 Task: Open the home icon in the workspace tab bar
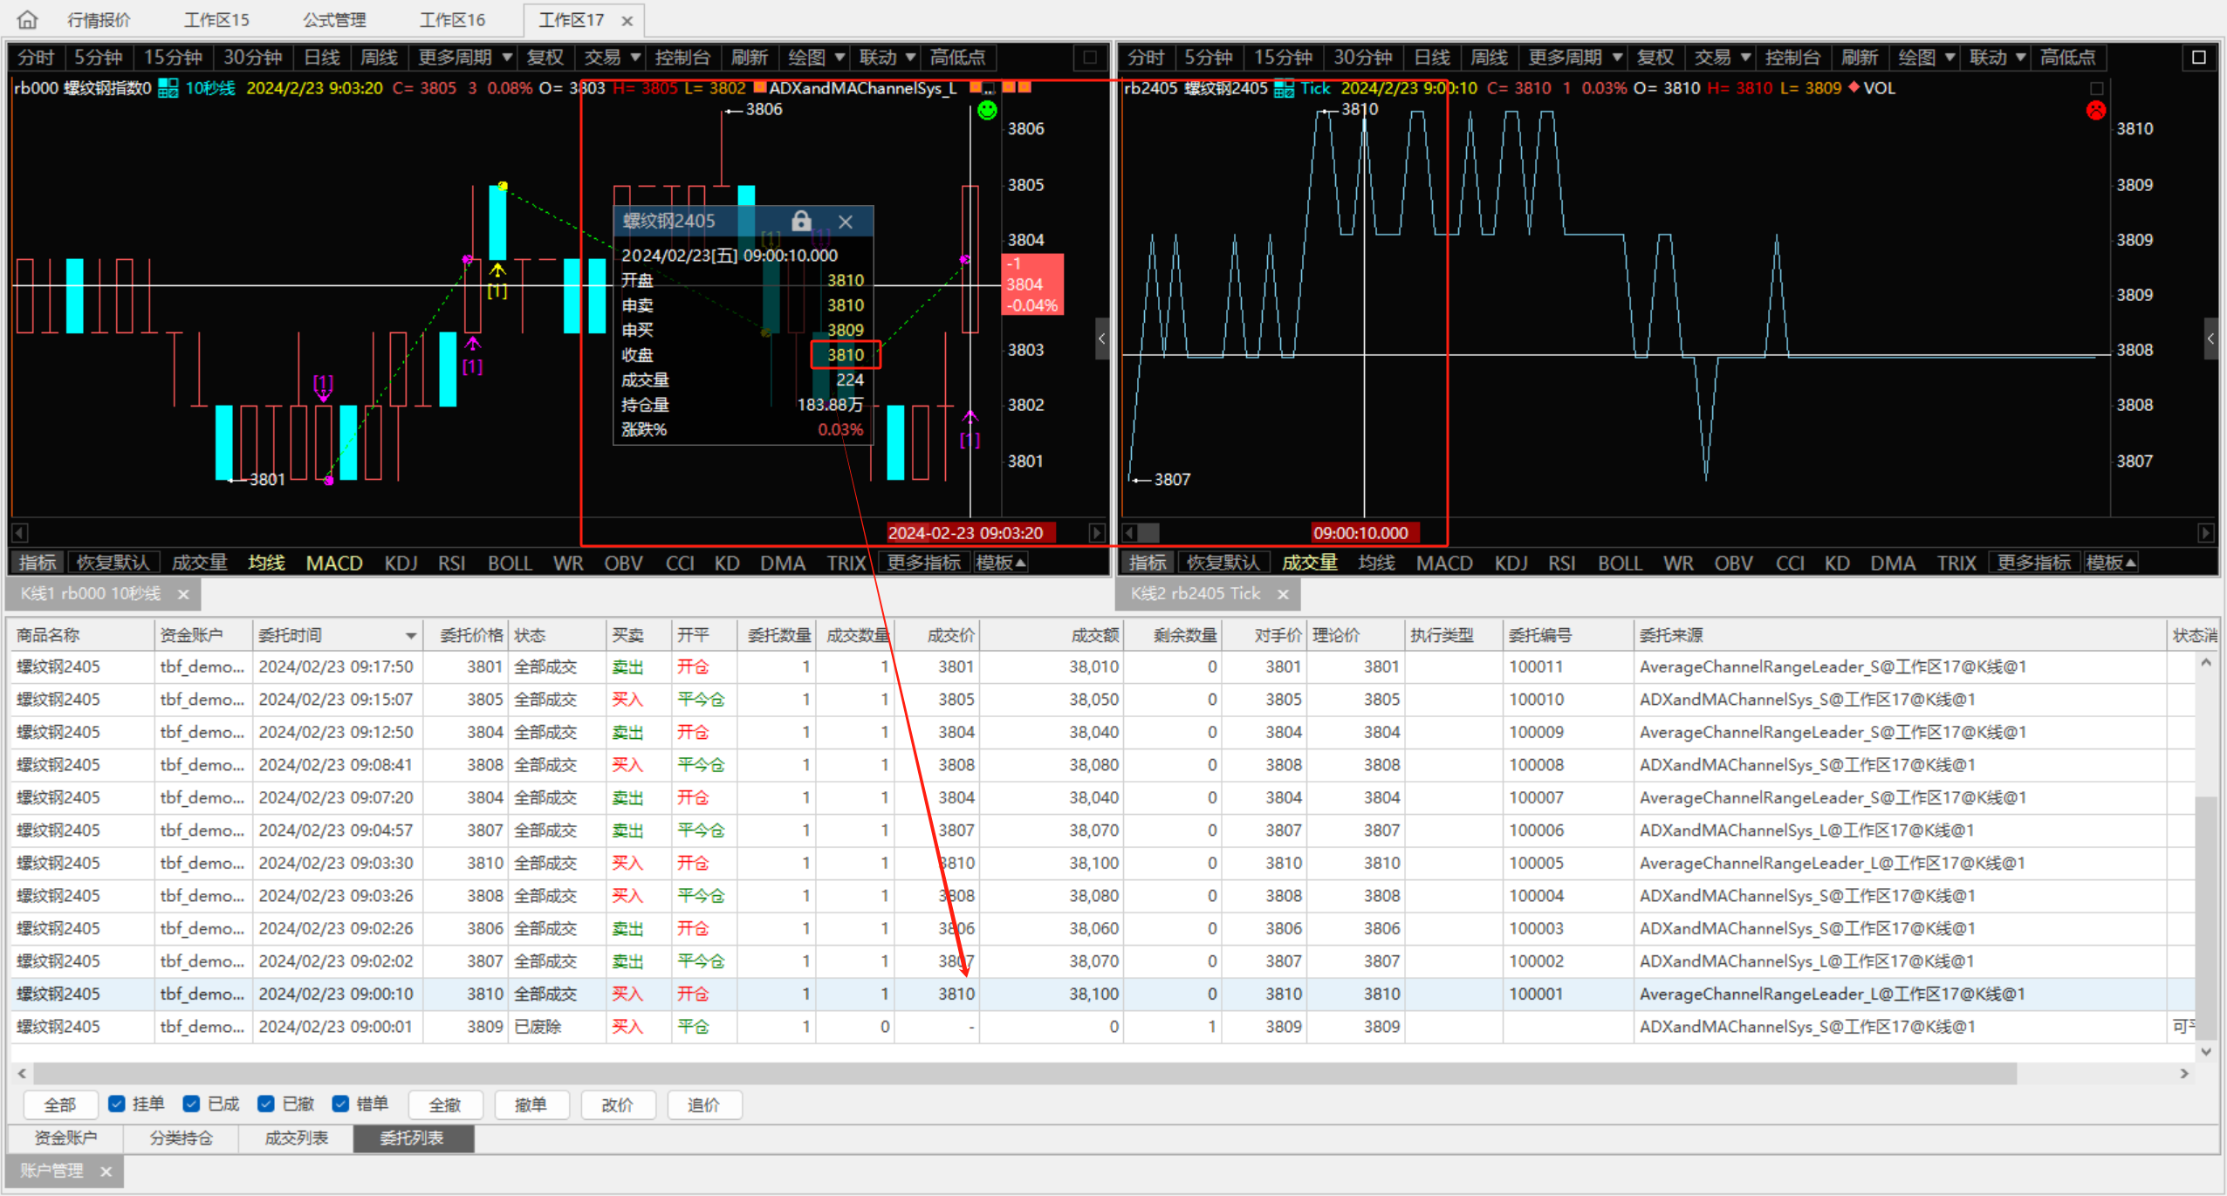coord(28,19)
